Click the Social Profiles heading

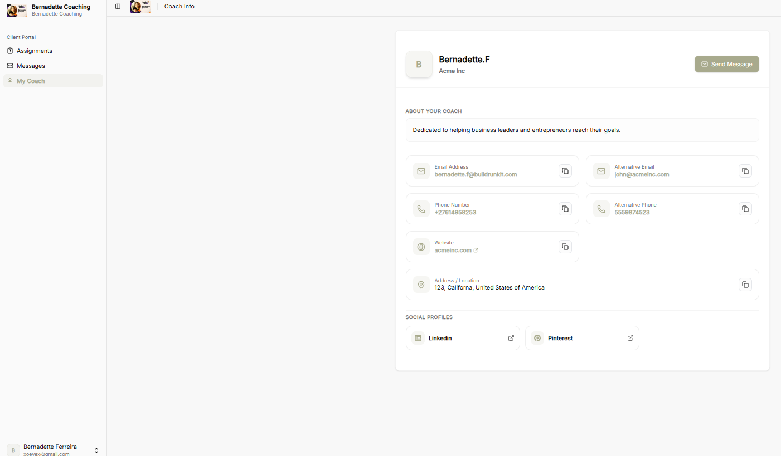[x=429, y=317]
